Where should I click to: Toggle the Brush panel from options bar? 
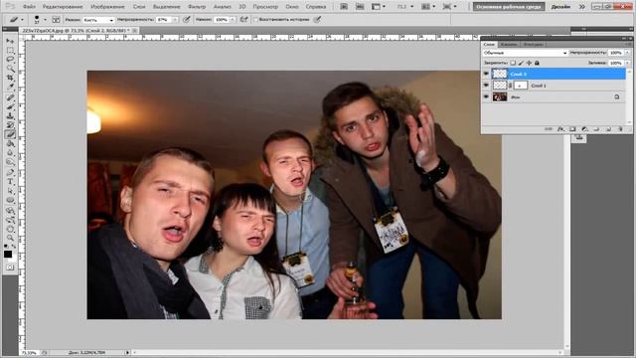pos(56,20)
